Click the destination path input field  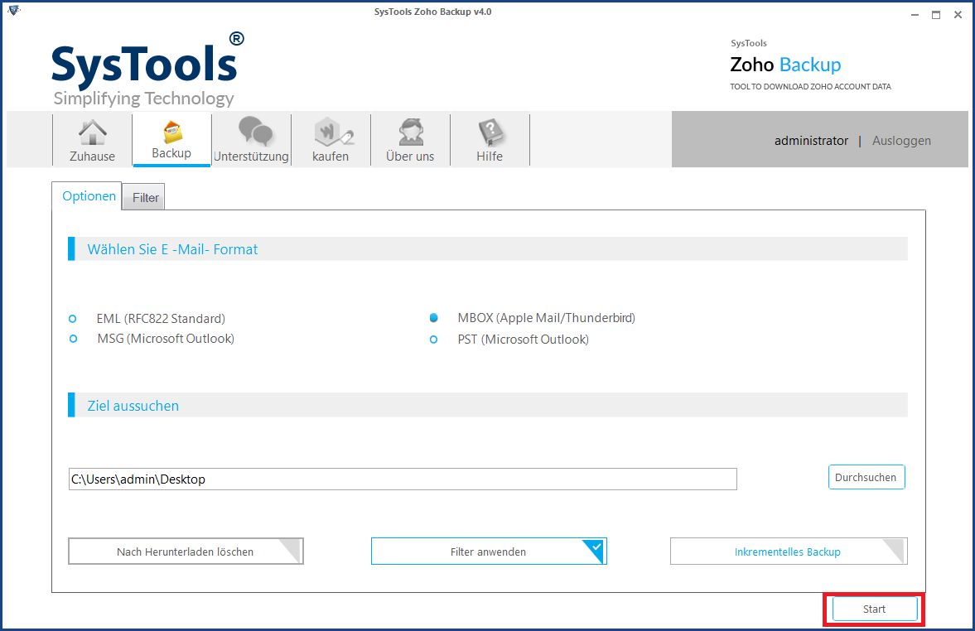coord(403,479)
